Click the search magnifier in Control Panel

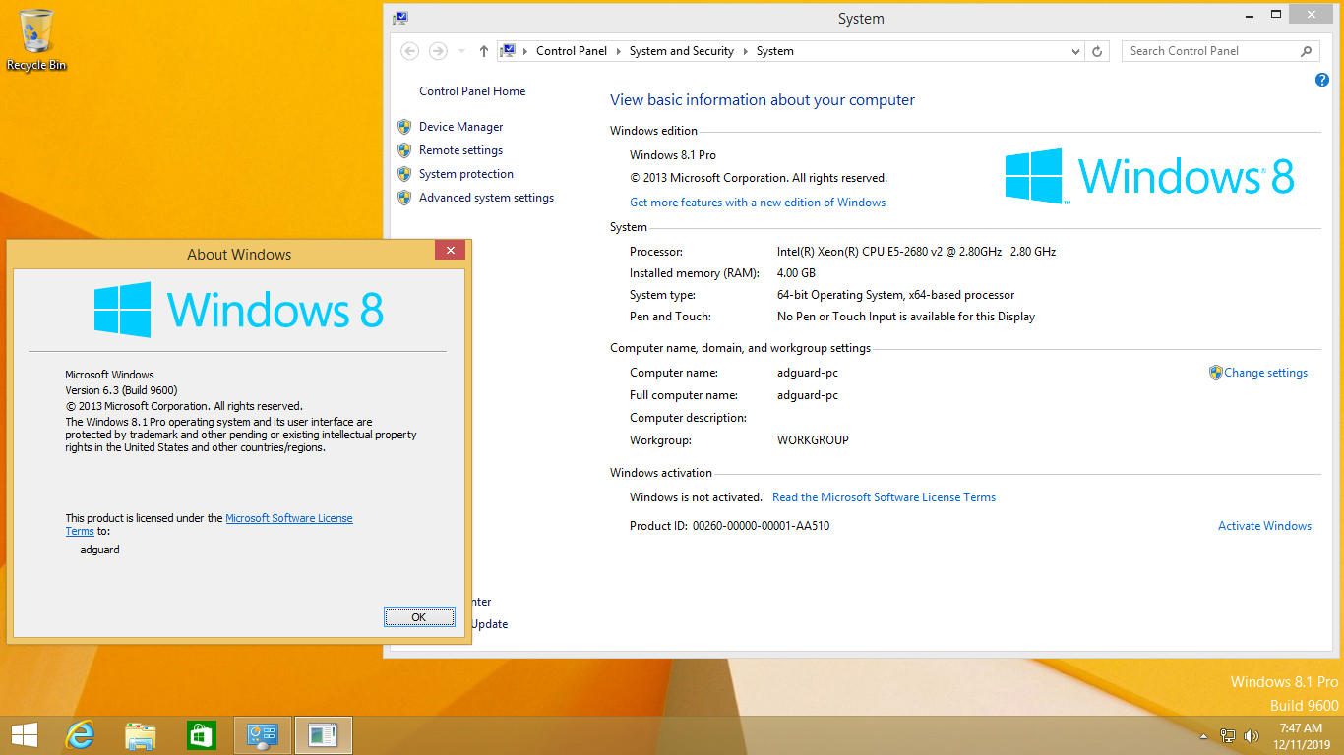[1307, 51]
